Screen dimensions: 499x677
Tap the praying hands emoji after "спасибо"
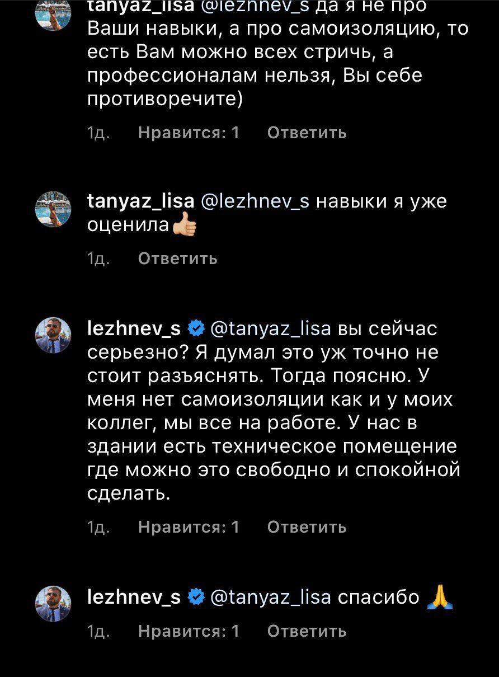click(439, 597)
